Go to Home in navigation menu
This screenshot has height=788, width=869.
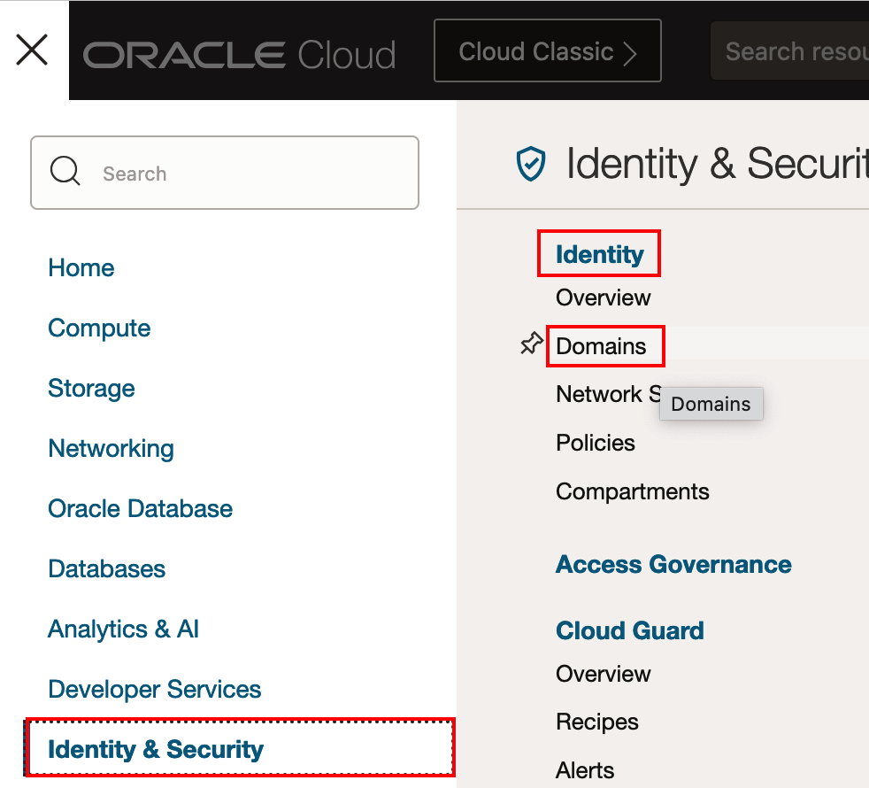(x=81, y=268)
